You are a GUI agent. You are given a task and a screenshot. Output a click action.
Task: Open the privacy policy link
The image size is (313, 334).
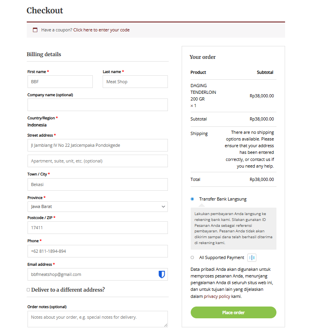pyautogui.click(x=217, y=296)
